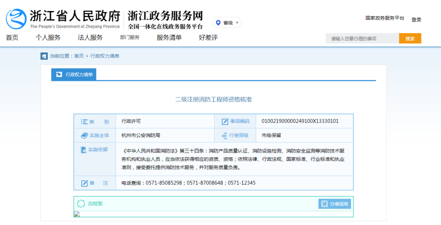Click the Zhejiang government logo icon

click(x=16, y=19)
